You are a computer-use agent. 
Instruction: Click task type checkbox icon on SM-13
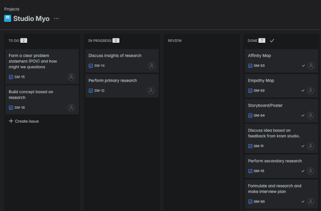[x=250, y=171]
